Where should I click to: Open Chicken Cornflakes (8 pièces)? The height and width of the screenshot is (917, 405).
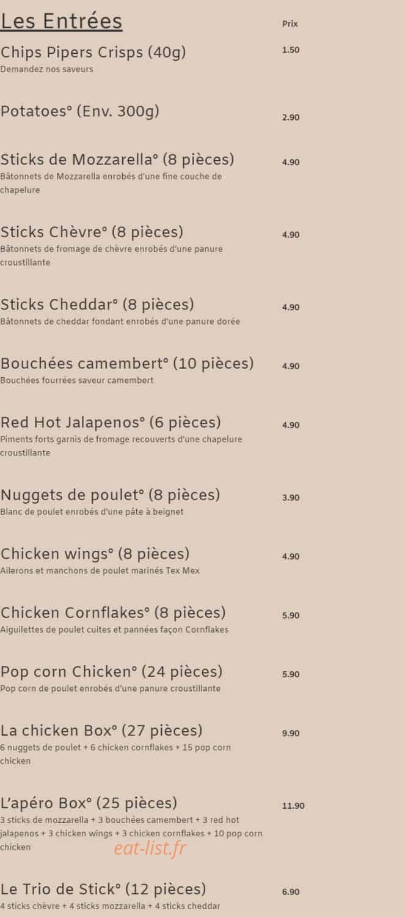[x=113, y=613]
